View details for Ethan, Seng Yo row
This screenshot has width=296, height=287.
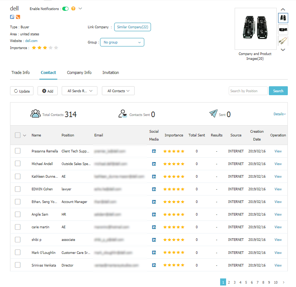click(278, 202)
